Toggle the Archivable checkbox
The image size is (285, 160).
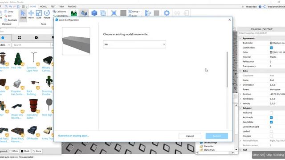271,117
